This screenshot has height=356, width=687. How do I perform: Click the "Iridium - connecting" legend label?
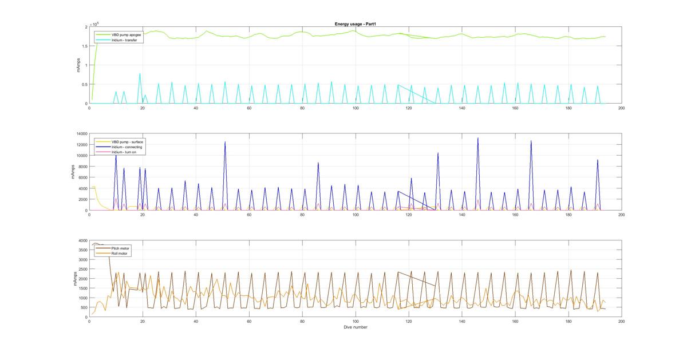tap(127, 147)
